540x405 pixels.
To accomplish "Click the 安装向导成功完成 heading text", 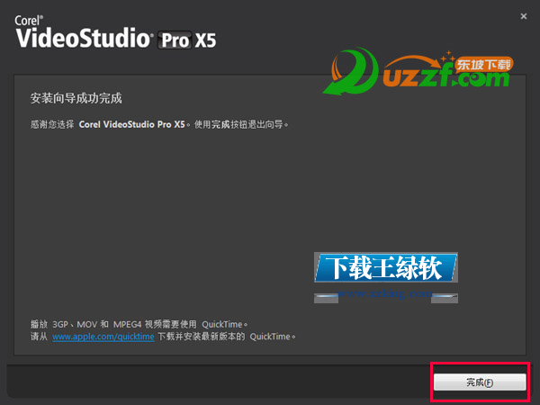I will (x=76, y=98).
